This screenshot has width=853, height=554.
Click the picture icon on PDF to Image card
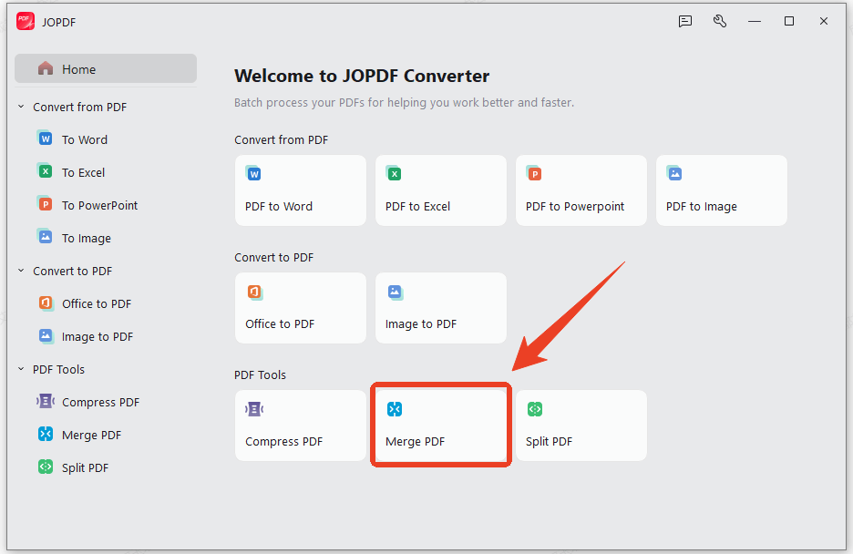point(674,173)
